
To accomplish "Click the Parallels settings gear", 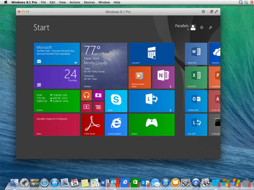I will (x=203, y=12).
